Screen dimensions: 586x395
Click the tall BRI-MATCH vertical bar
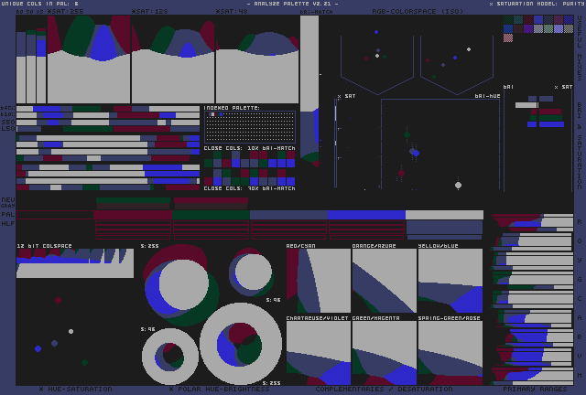click(309, 91)
